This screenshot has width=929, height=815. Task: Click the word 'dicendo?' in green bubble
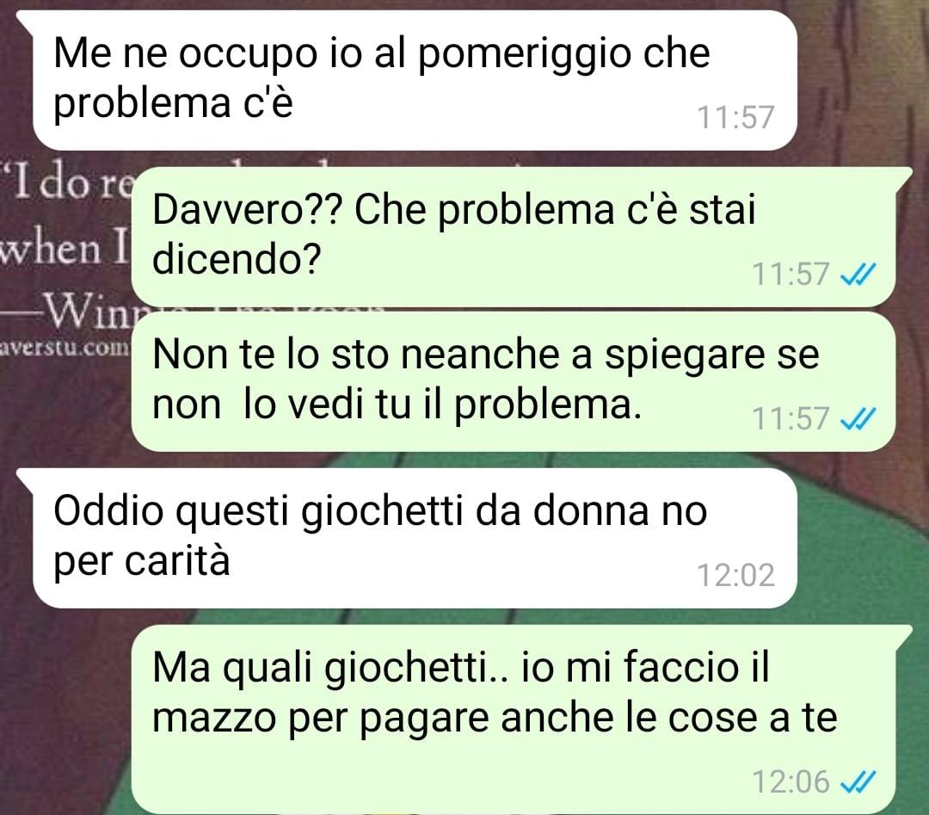point(237,261)
